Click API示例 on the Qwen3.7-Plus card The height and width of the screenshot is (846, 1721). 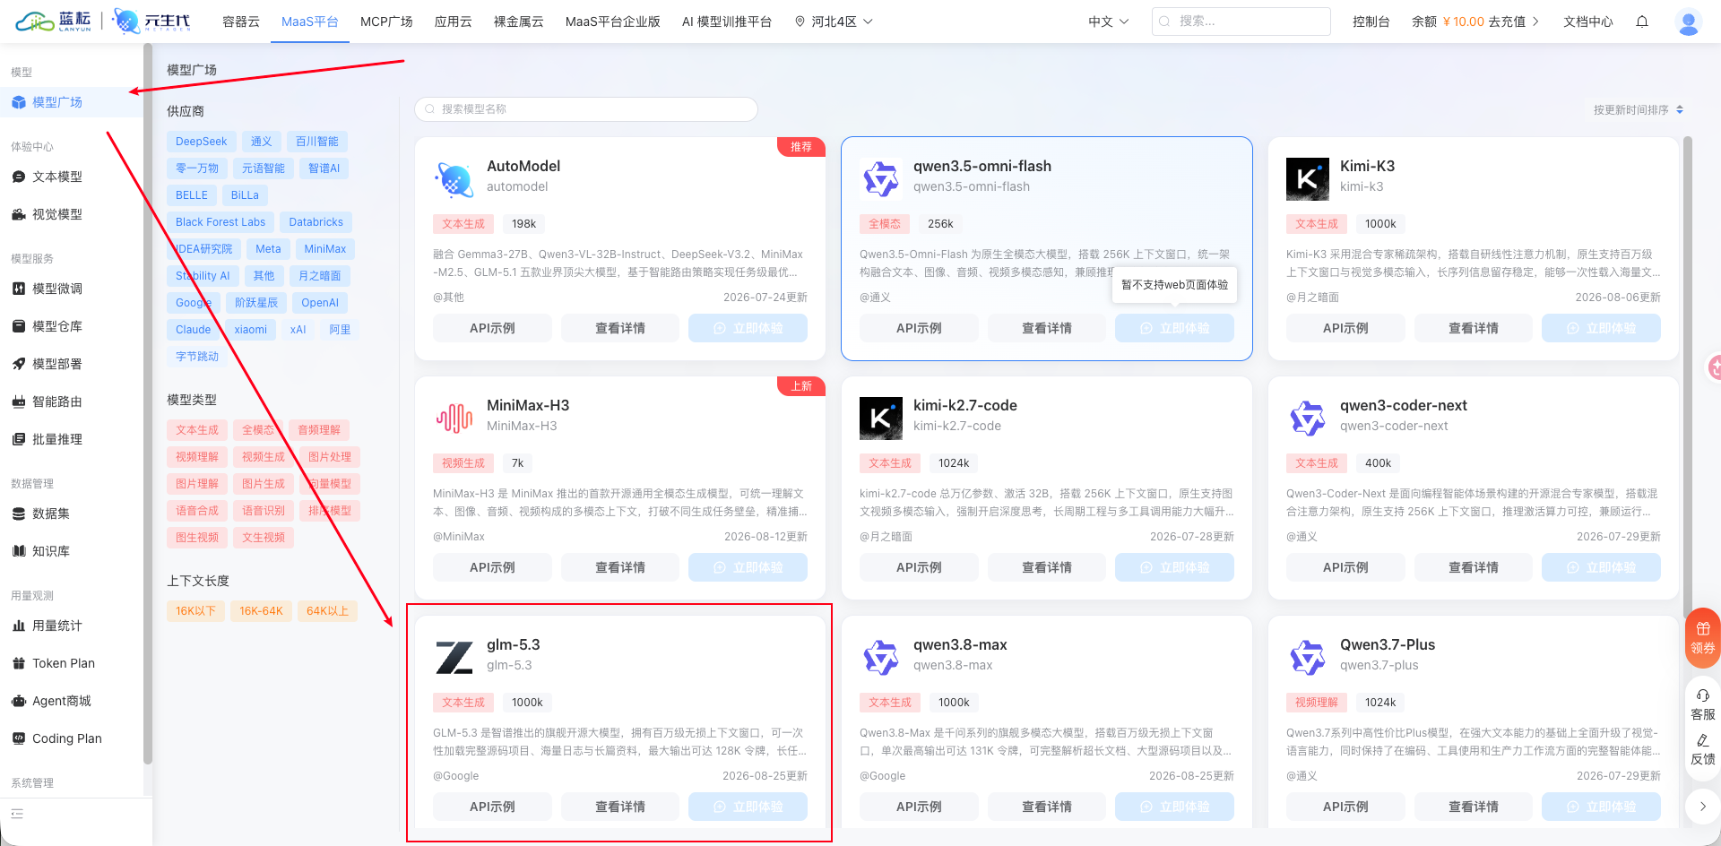(1345, 807)
